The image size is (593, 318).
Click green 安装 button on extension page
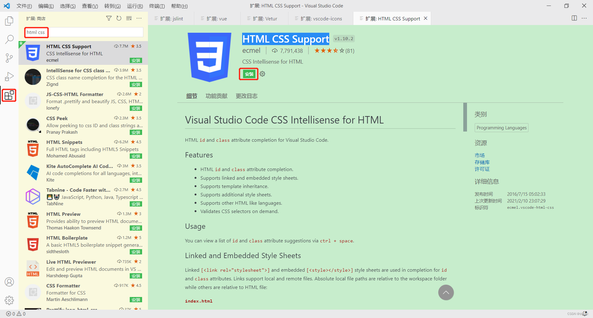[249, 74]
